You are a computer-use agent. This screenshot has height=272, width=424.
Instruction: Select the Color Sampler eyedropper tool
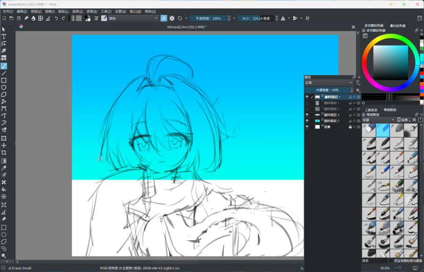pyautogui.click(x=4, y=168)
